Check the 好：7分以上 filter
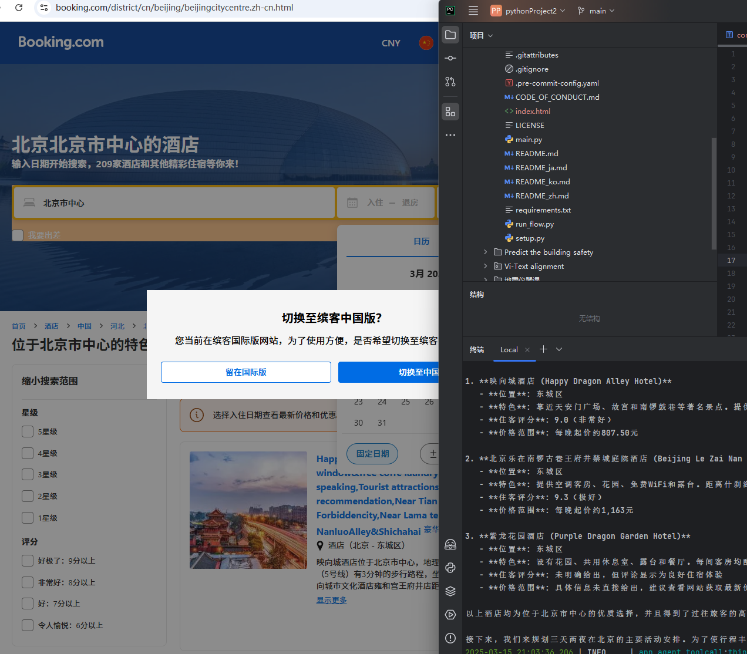This screenshot has width=747, height=654. pyautogui.click(x=28, y=604)
